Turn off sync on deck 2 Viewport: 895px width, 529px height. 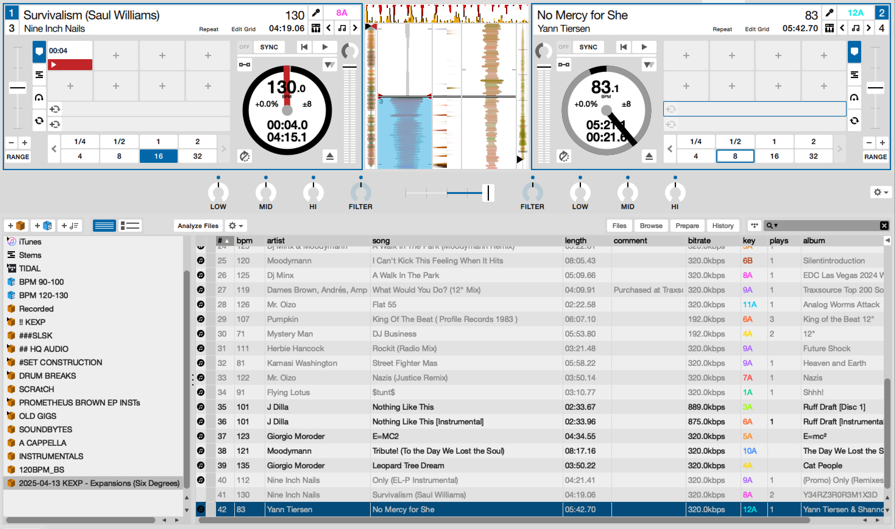point(564,47)
